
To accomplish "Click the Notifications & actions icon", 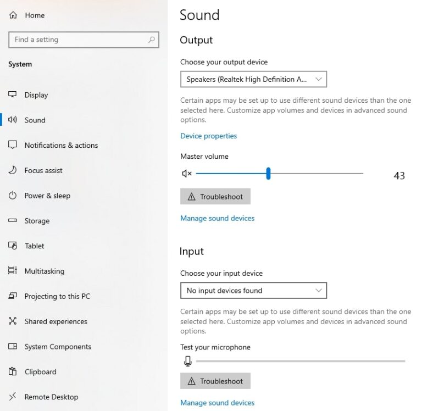I will 13,145.
